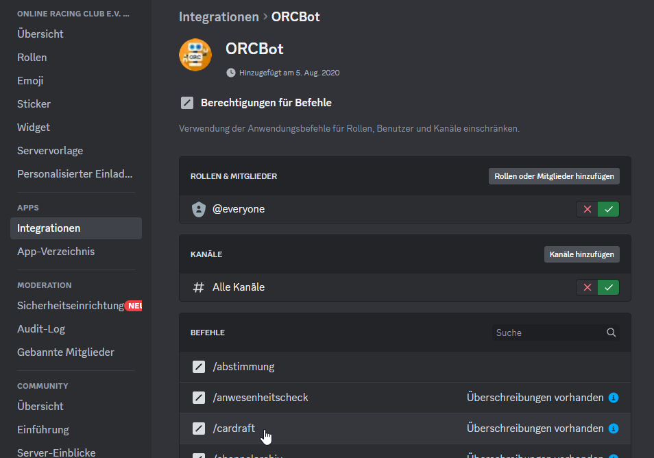Select Audit-Log in the sidebar
The width and height of the screenshot is (654, 458).
tap(41, 329)
